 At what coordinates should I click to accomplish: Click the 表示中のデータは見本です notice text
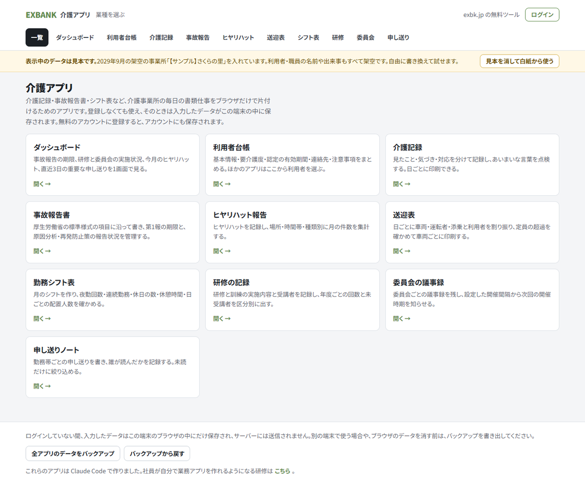click(x=61, y=61)
